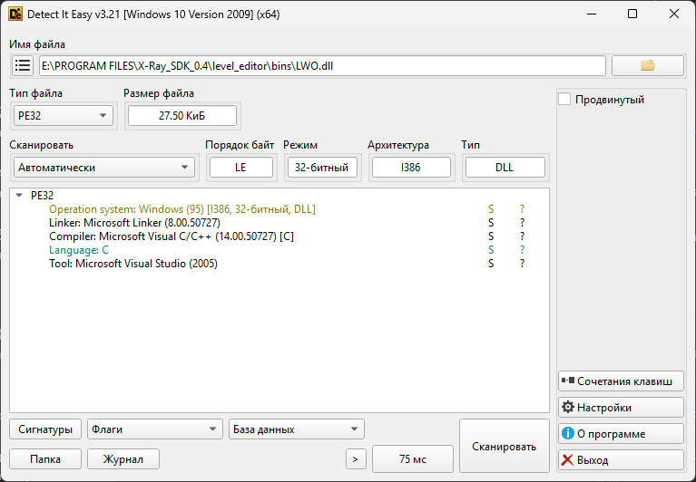
Task: Click ? on the Tool row
Action: click(x=522, y=264)
